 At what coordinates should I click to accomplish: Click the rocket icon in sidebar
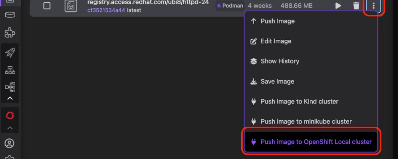10,52
